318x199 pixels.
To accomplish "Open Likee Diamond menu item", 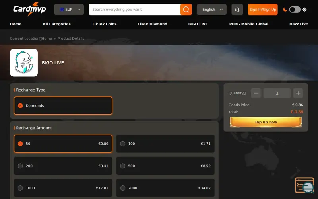I will tap(152, 24).
